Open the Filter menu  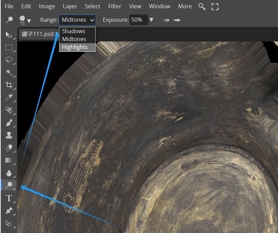tap(115, 6)
